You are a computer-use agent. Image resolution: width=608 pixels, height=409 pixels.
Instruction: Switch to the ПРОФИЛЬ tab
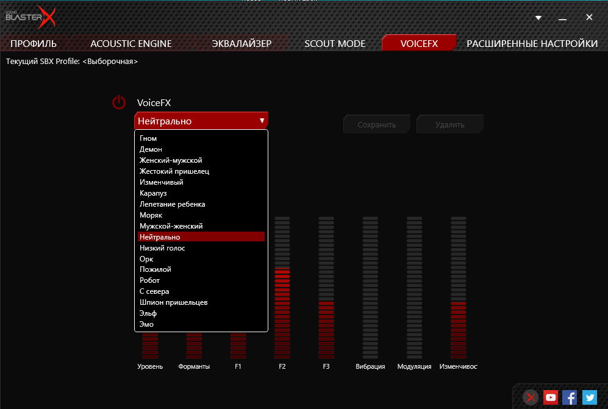point(34,43)
